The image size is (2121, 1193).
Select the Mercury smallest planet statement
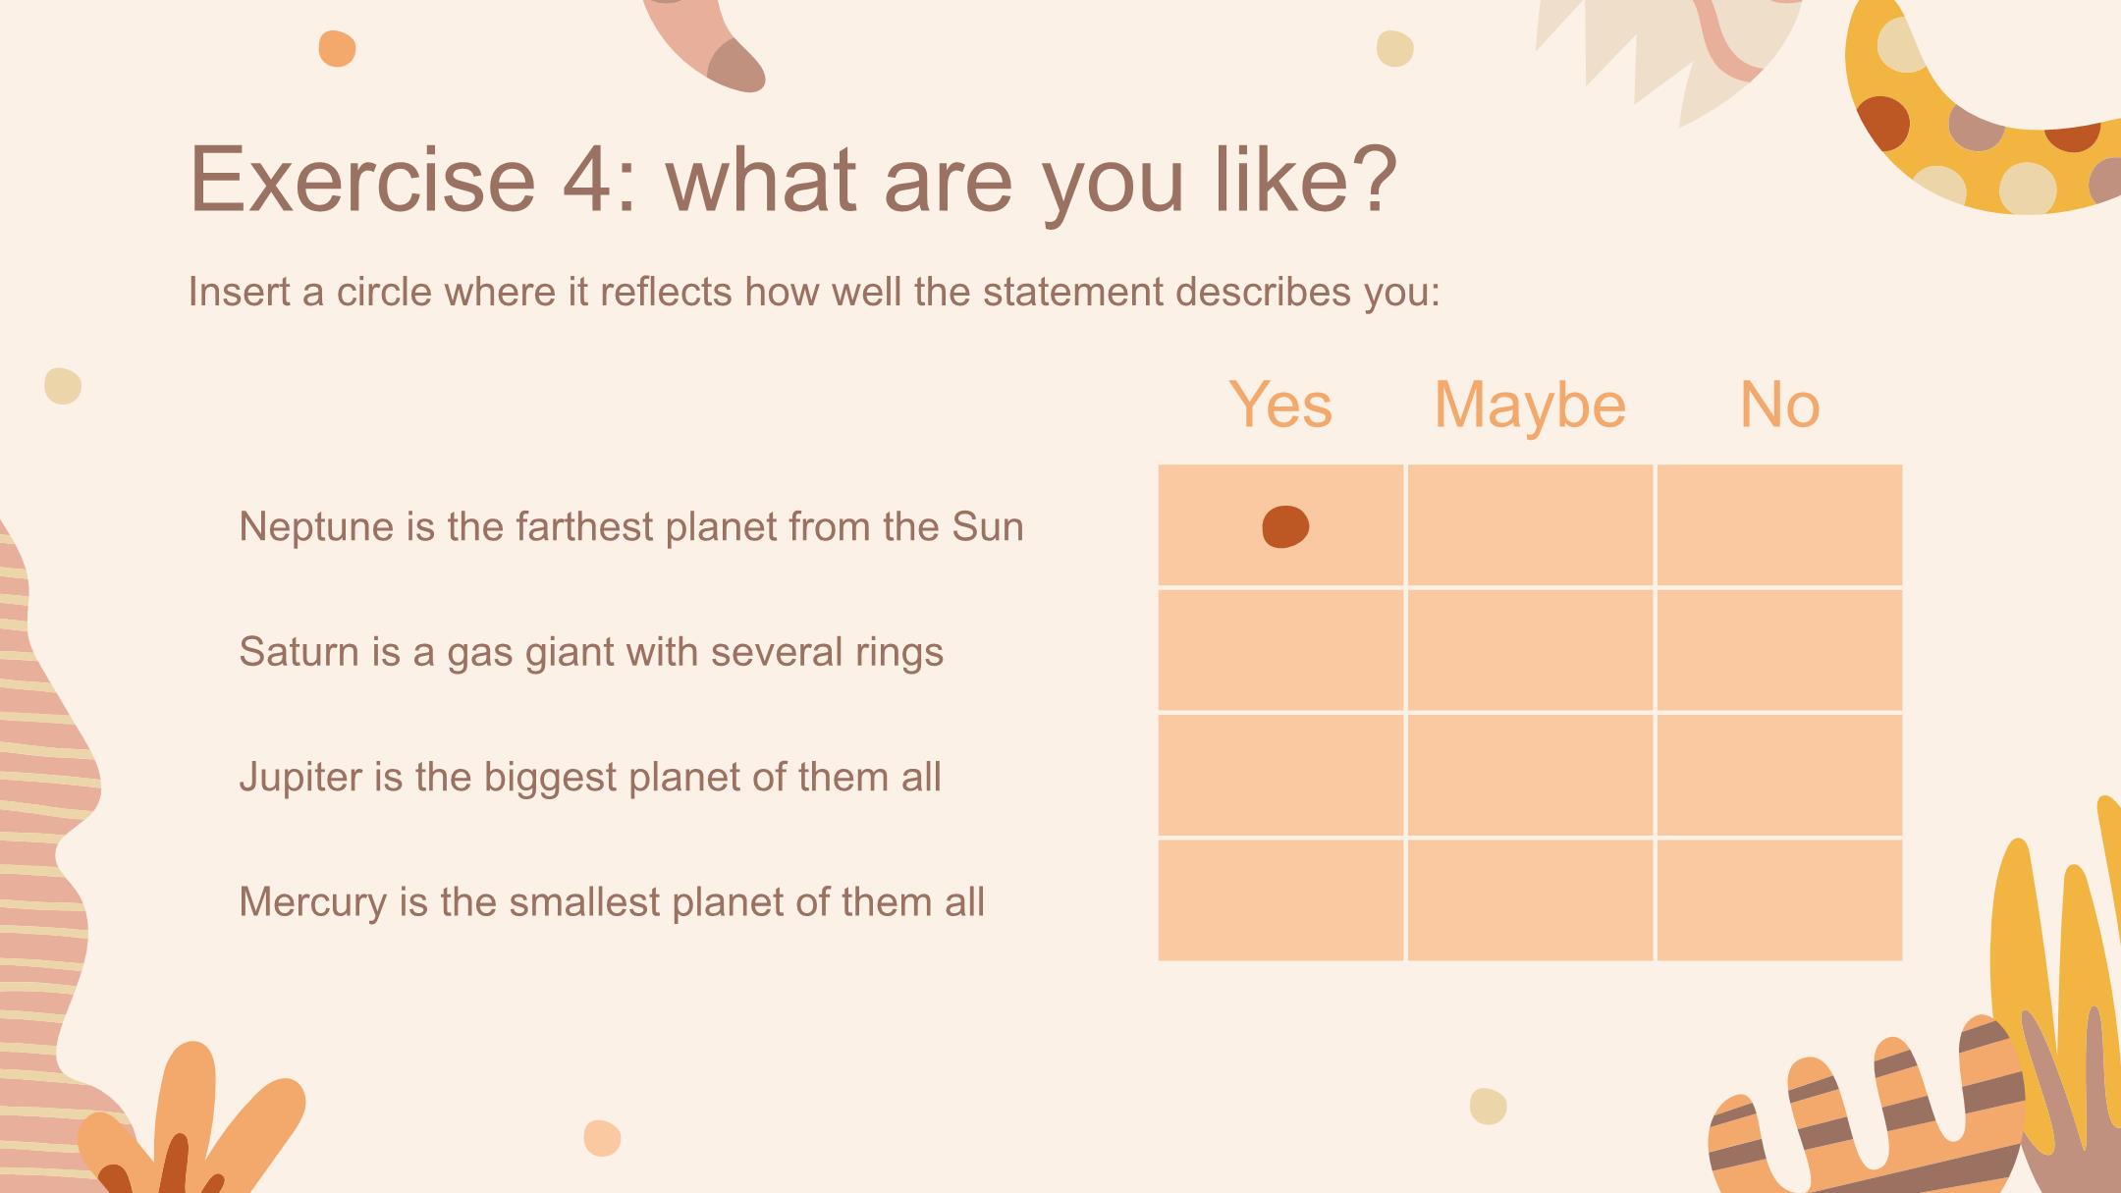pyautogui.click(x=612, y=902)
